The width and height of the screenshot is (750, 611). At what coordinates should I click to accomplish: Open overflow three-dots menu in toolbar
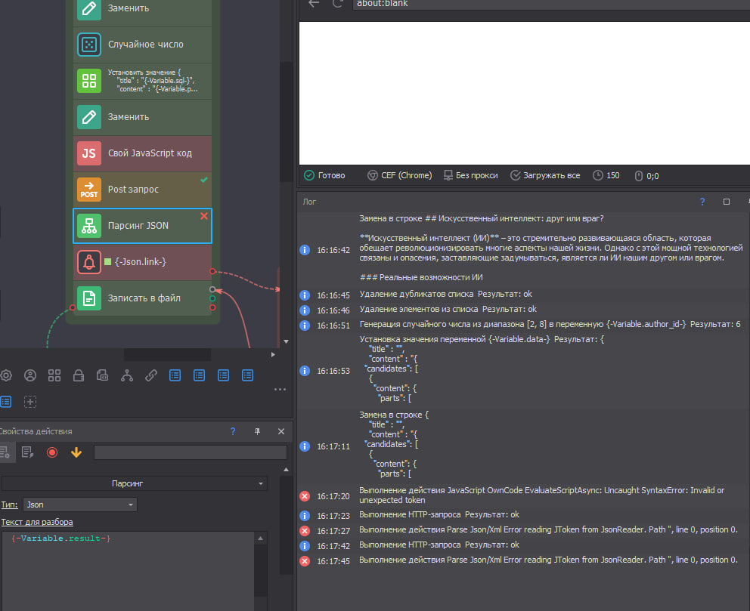click(280, 390)
